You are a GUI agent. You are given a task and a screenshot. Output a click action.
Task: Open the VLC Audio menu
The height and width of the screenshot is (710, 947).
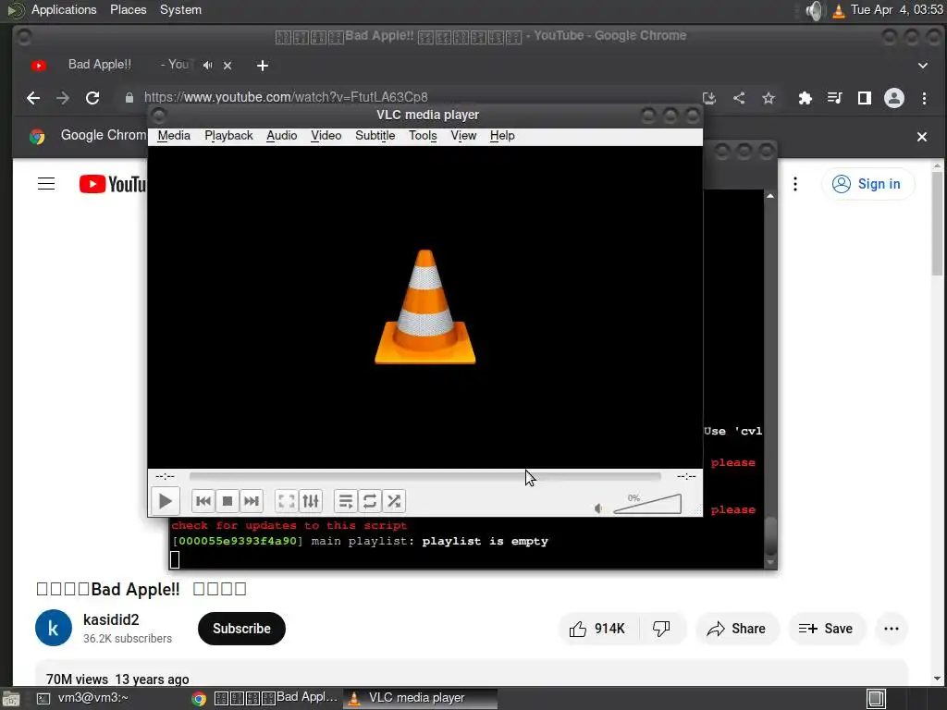(281, 136)
